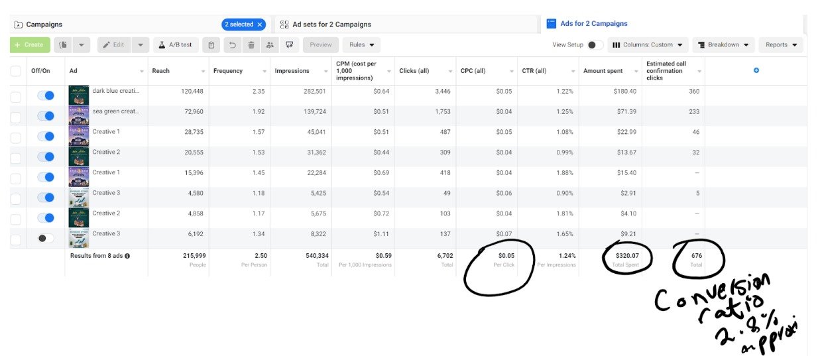Image resolution: width=820 pixels, height=356 pixels.
Task: Click the clipboard icon after A/B test
Action: tap(211, 45)
